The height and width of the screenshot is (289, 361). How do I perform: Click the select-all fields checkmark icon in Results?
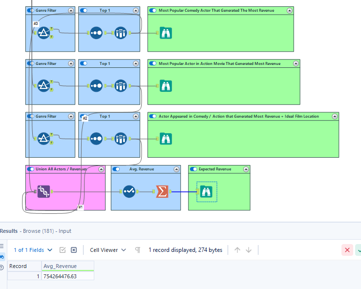tap(63, 250)
